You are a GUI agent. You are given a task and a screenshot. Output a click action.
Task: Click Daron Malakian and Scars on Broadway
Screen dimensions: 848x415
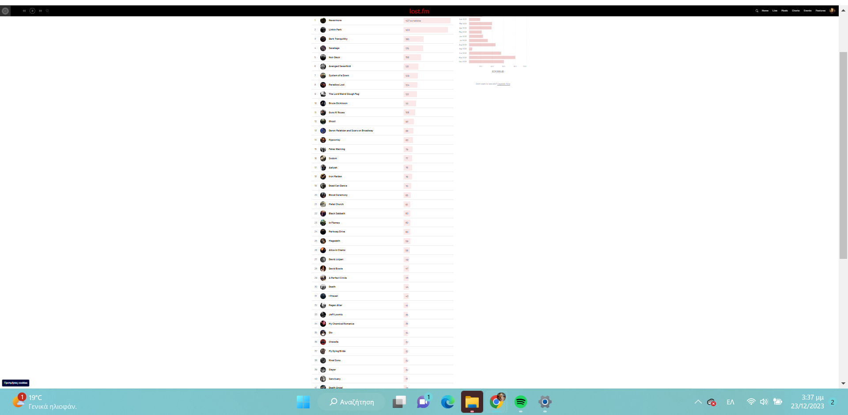[x=351, y=131]
